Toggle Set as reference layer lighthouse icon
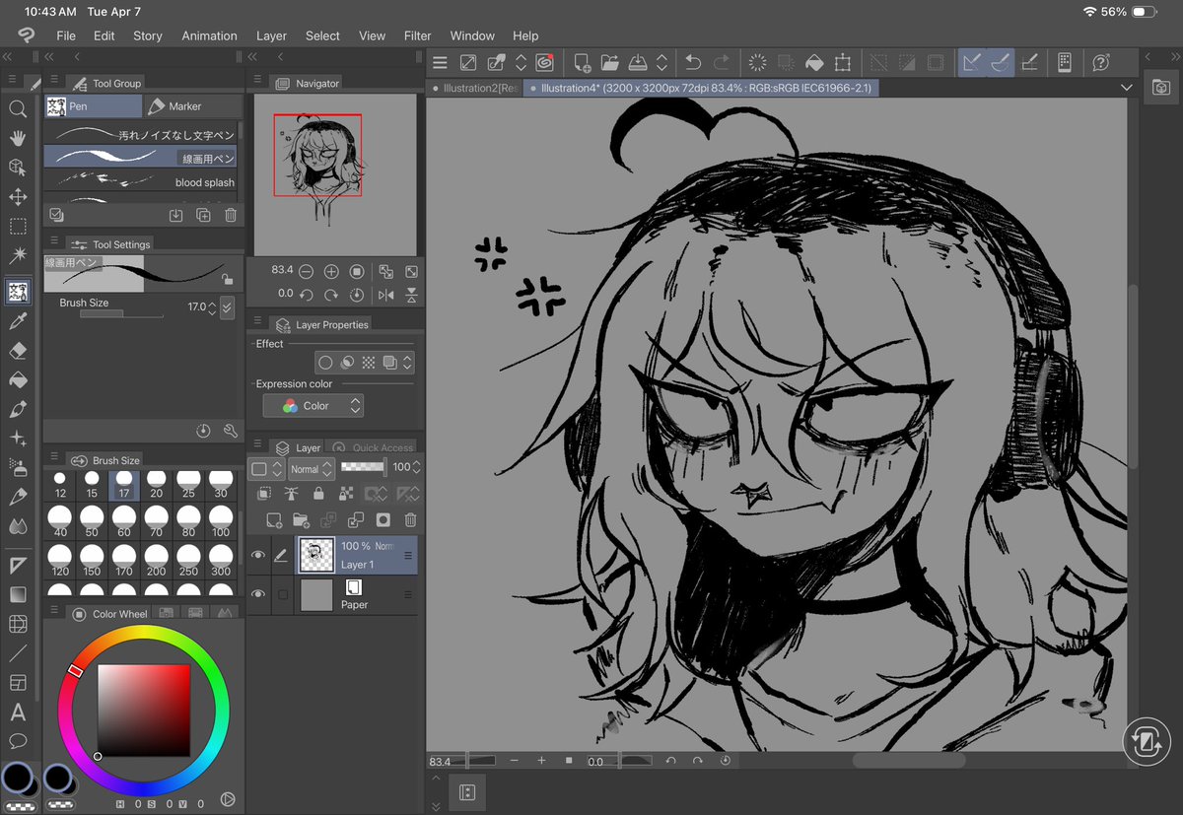 click(291, 494)
